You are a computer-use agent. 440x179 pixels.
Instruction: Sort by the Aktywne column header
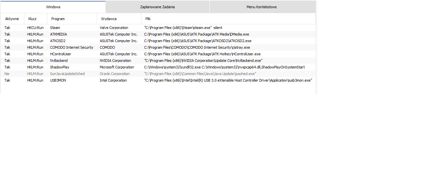coord(12,19)
